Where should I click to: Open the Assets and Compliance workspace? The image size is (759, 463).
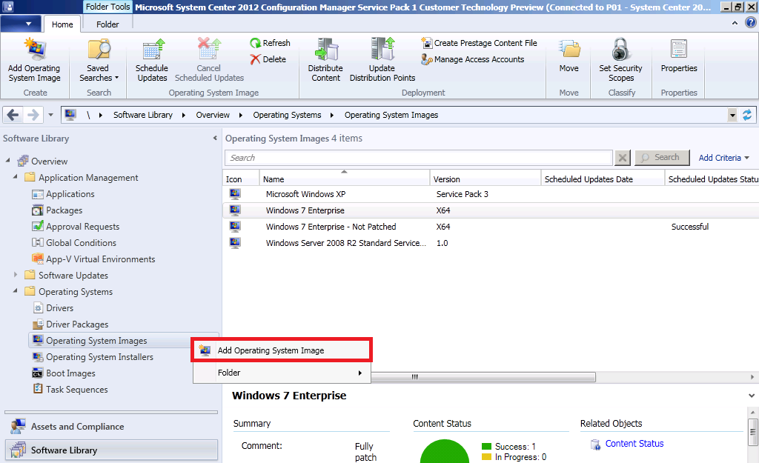(111, 426)
